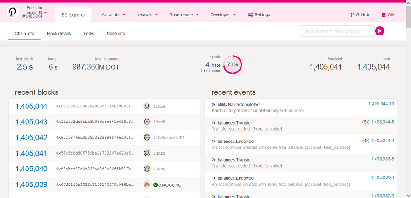Select hash 0x57bfc8dd8575dba64732107a623e5…

tap(95, 153)
